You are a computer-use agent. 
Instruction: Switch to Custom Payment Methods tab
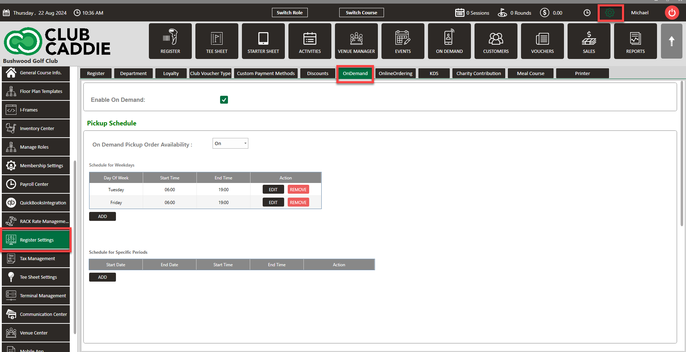coord(266,73)
